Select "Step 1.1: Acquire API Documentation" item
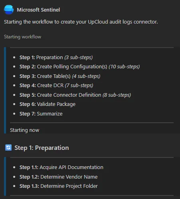The width and height of the screenshot is (180, 199). pyautogui.click(x=61, y=167)
